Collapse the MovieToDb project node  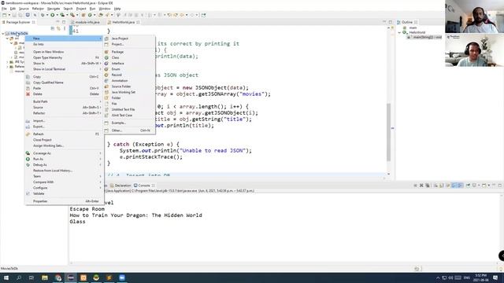(x=3, y=33)
